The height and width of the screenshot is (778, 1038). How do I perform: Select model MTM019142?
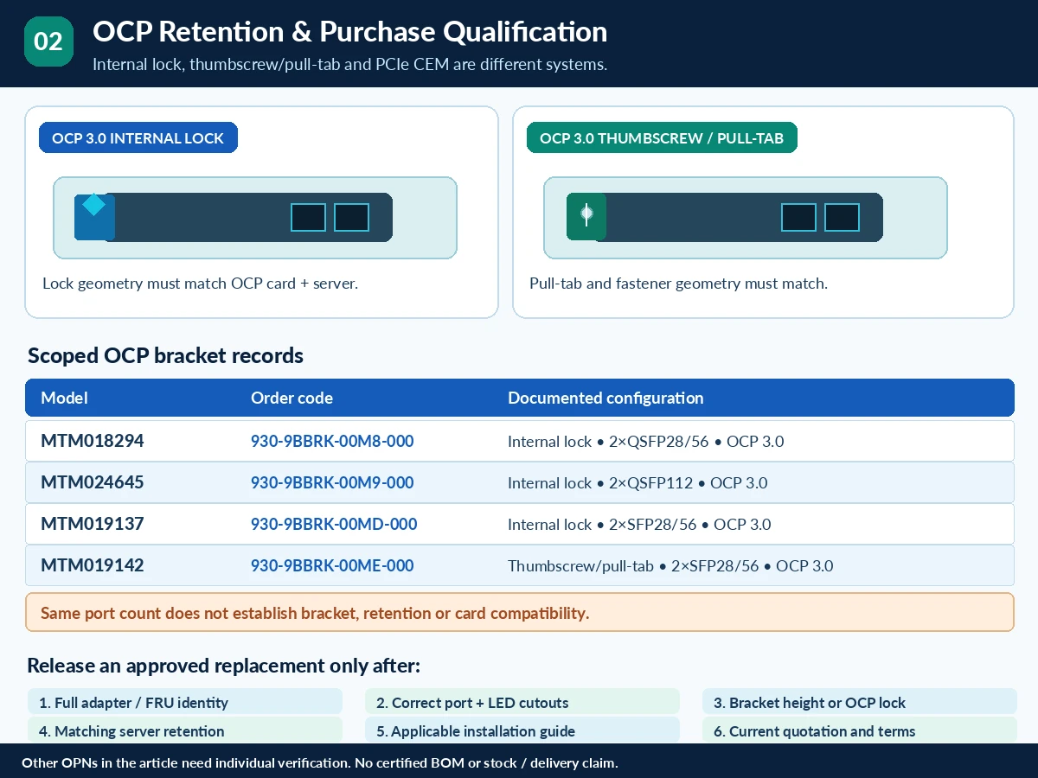pyautogui.click(x=93, y=566)
